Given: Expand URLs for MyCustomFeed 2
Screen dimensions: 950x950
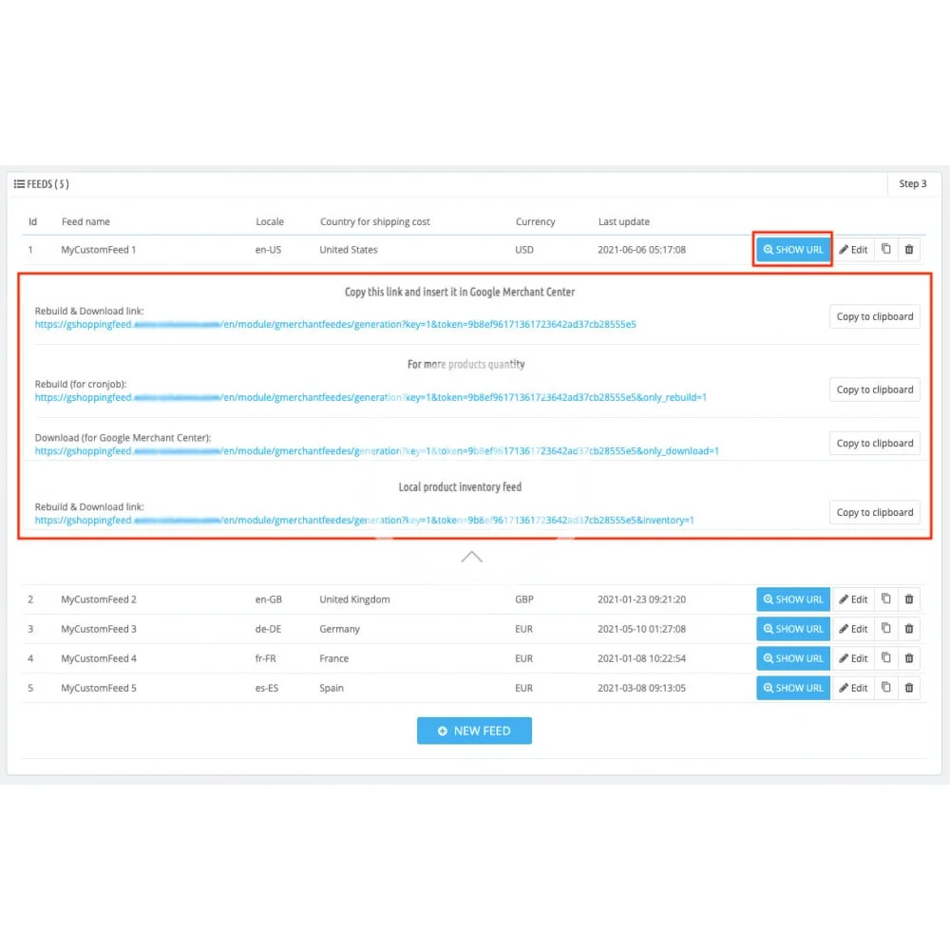Looking at the screenshot, I should (793, 599).
